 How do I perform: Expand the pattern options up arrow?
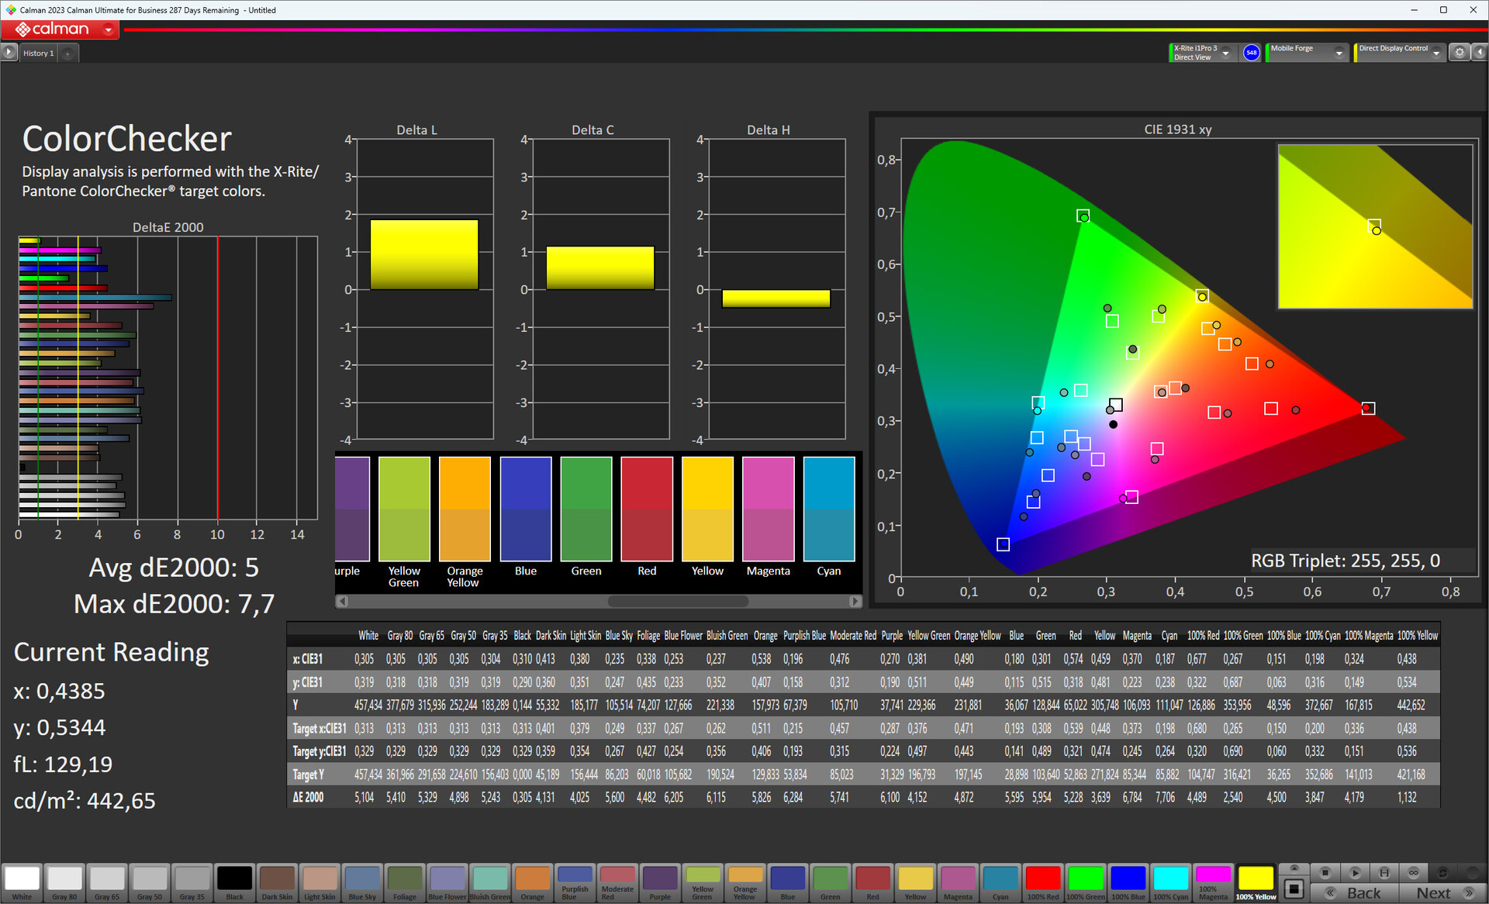pyautogui.click(x=1294, y=868)
